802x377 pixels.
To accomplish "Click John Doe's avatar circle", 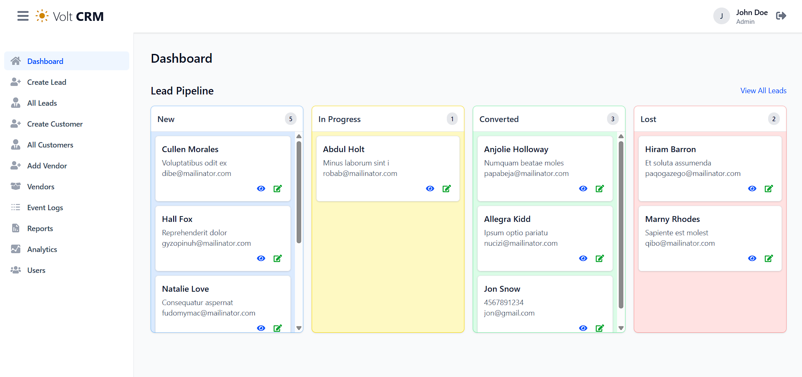I will click(721, 16).
